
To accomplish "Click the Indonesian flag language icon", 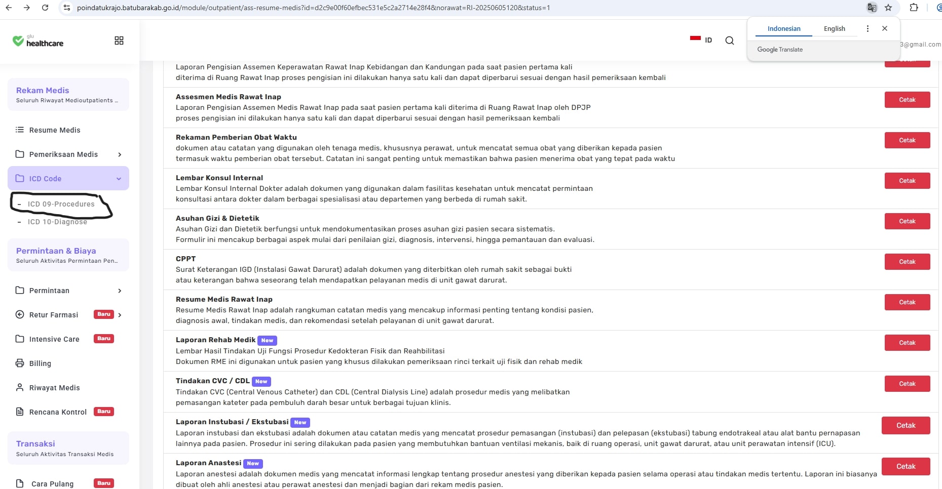I will click(695, 39).
